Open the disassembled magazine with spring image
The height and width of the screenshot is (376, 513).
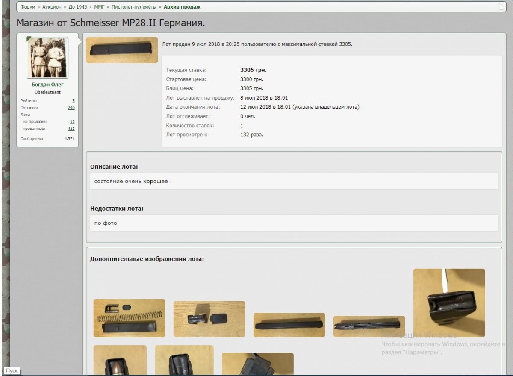coord(129,318)
